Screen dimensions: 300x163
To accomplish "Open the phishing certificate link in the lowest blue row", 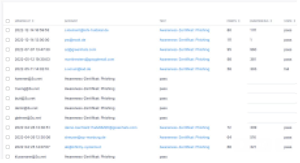I will 185,147.
